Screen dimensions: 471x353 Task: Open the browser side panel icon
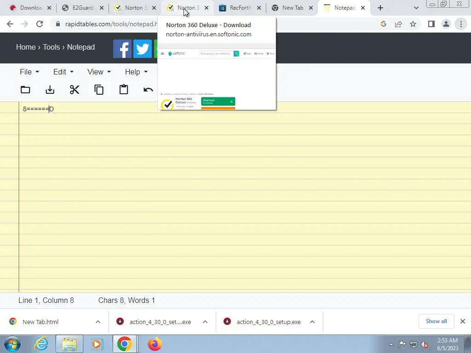click(x=431, y=24)
